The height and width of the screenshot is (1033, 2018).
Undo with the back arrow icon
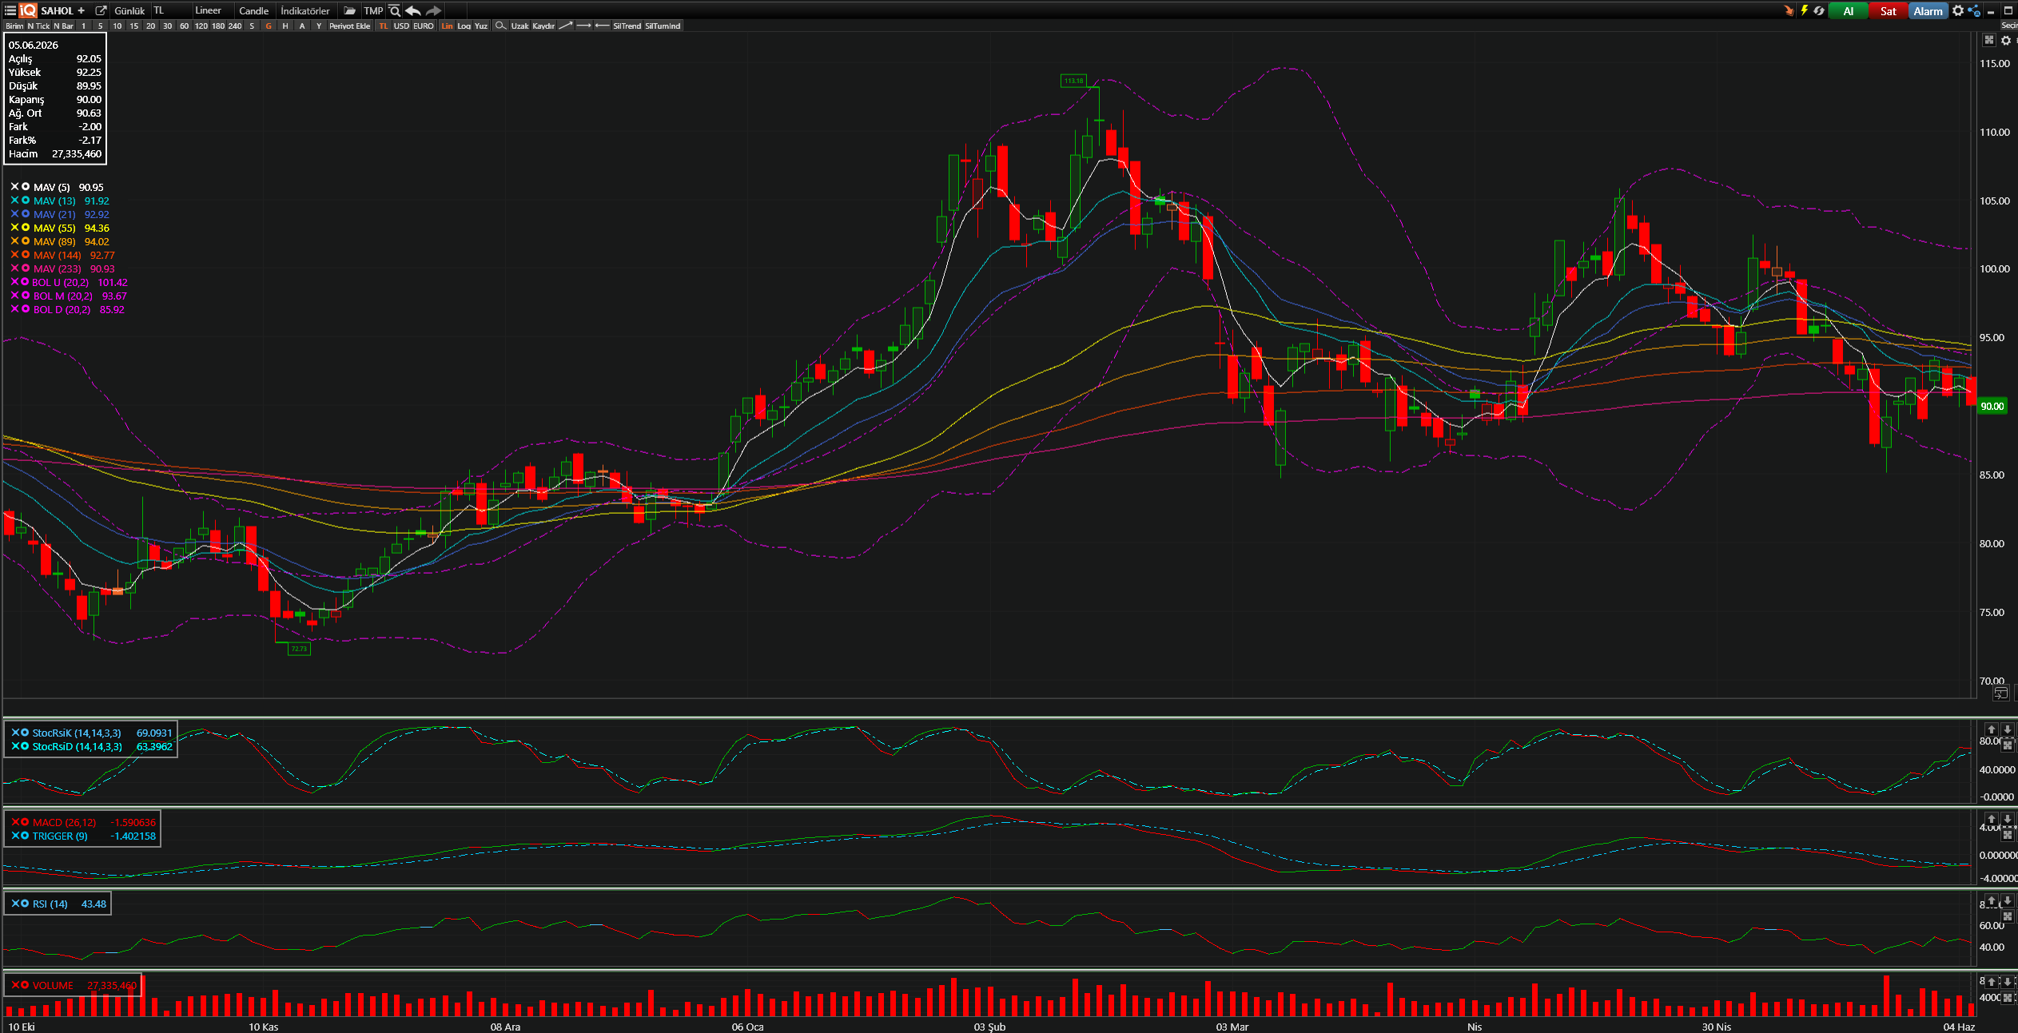[x=413, y=10]
